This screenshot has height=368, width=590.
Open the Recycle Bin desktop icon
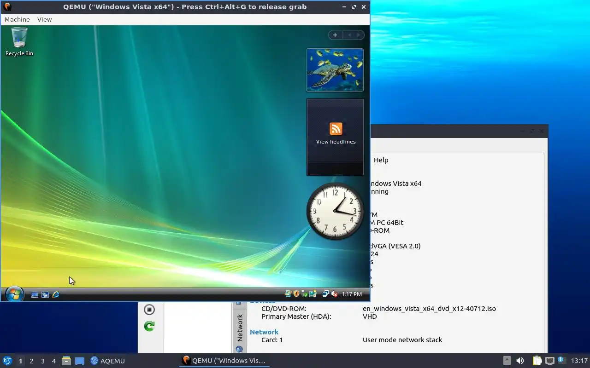click(x=19, y=42)
